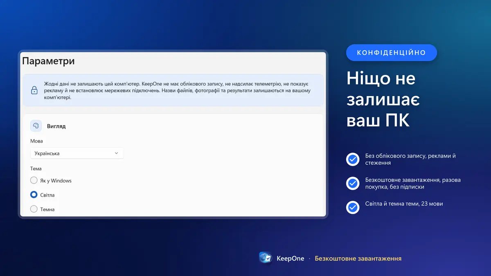The image size is (491, 276).
Task: Click the 'Ніщо не залишає ваш ПК' headline
Action: click(383, 99)
